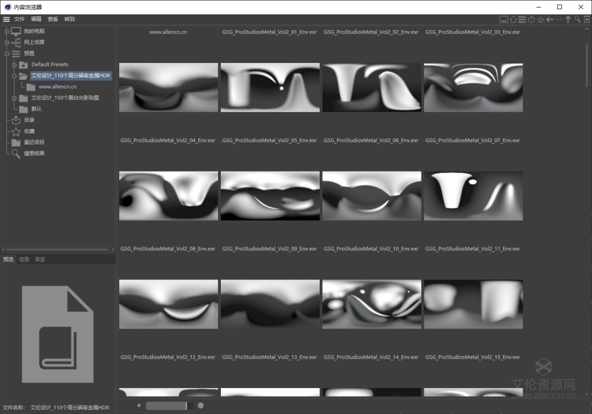This screenshot has width=592, height=414.
Task: Click the tree panel's right scroll arrow
Action: 113,249
